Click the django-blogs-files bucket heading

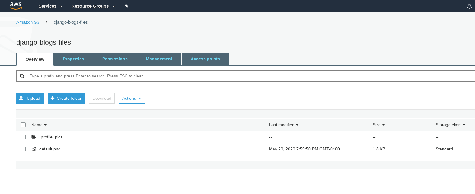pos(44,42)
